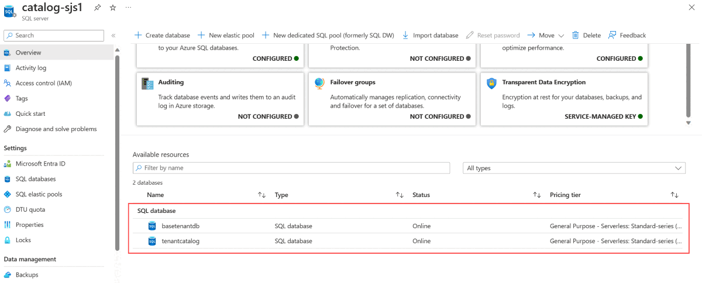Pin catalog-sjs1 using the pin icon
Viewport: 702px width, 283px height.
(99, 8)
